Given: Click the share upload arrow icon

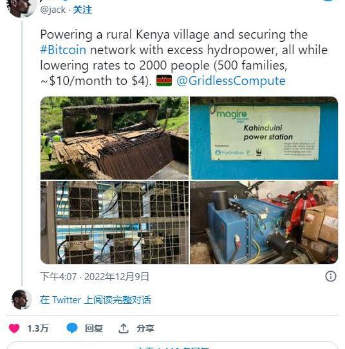Looking at the screenshot, I should [x=124, y=328].
